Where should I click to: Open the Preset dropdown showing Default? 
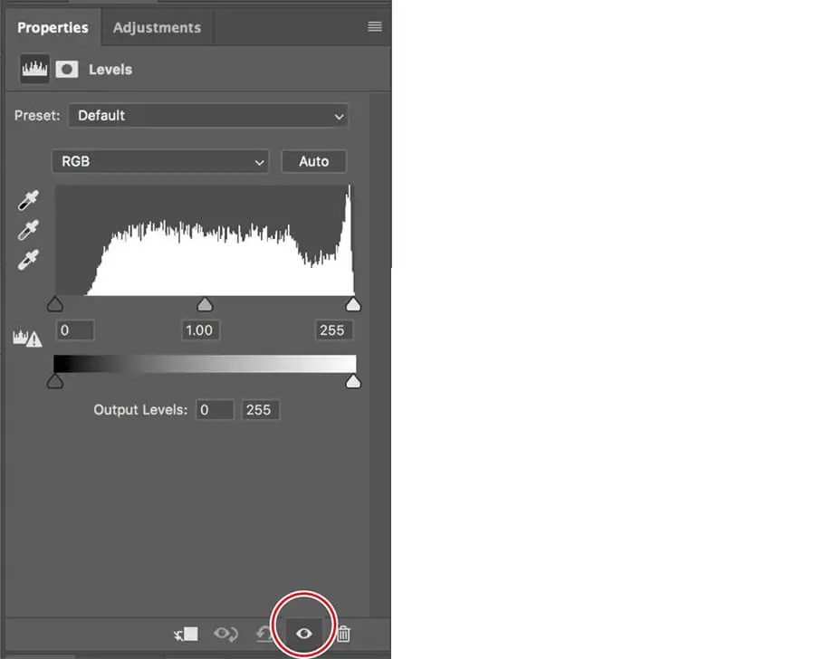click(208, 115)
